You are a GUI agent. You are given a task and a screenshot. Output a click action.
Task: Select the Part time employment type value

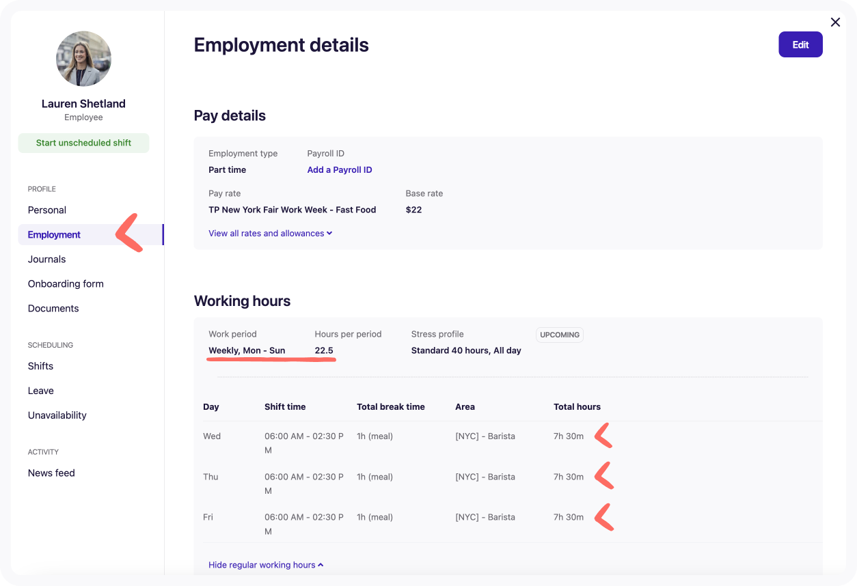[x=228, y=170]
